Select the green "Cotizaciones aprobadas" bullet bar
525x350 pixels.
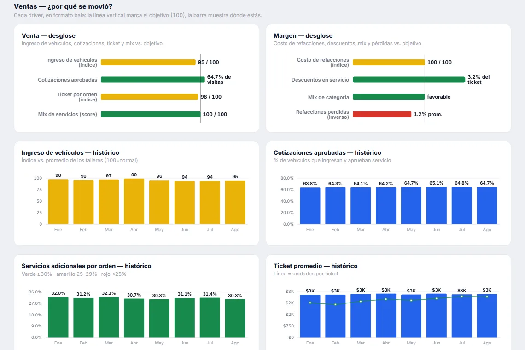tap(153, 80)
